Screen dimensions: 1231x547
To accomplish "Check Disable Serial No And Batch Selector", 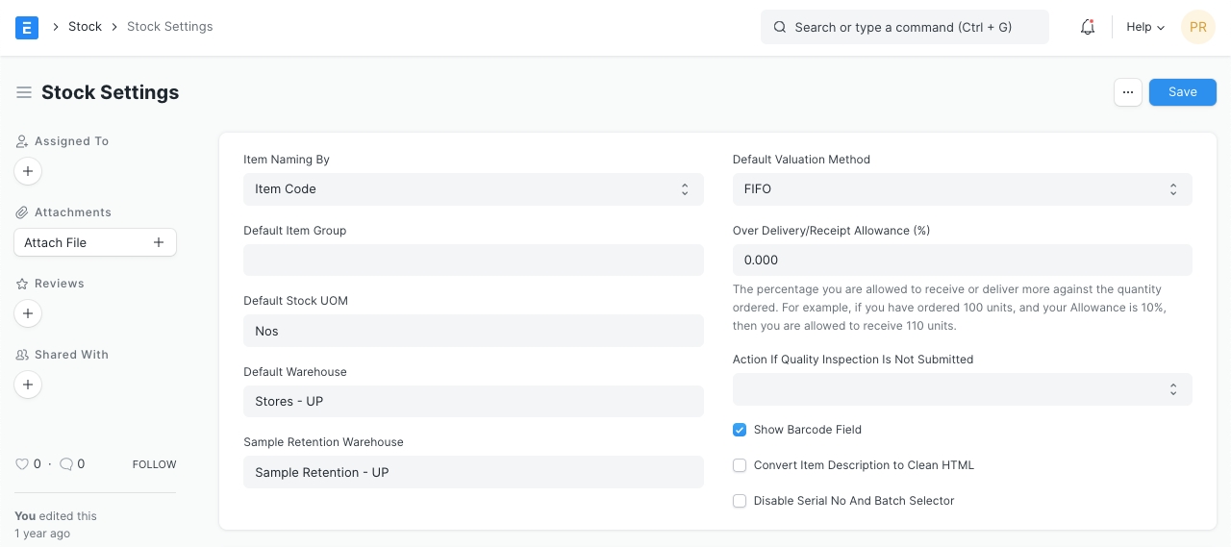I will pos(740,501).
